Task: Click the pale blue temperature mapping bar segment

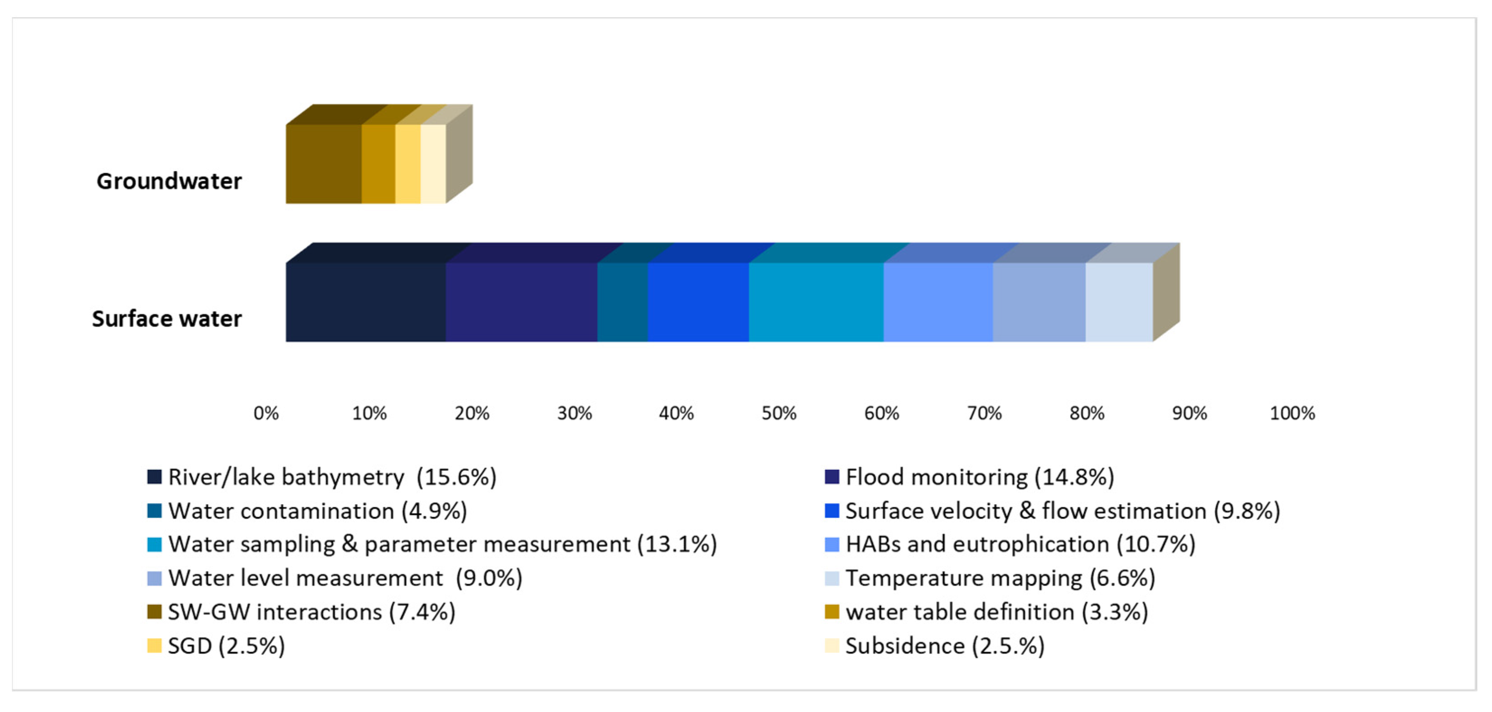Action: (x=1118, y=303)
